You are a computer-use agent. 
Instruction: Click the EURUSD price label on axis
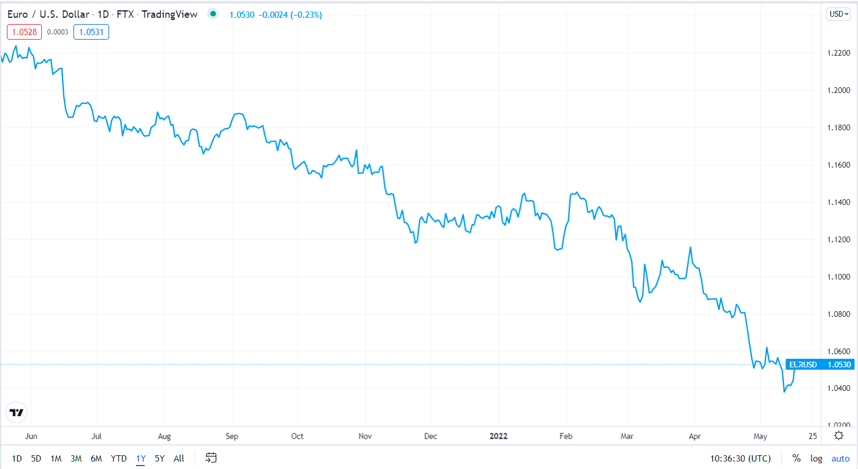(x=820, y=365)
